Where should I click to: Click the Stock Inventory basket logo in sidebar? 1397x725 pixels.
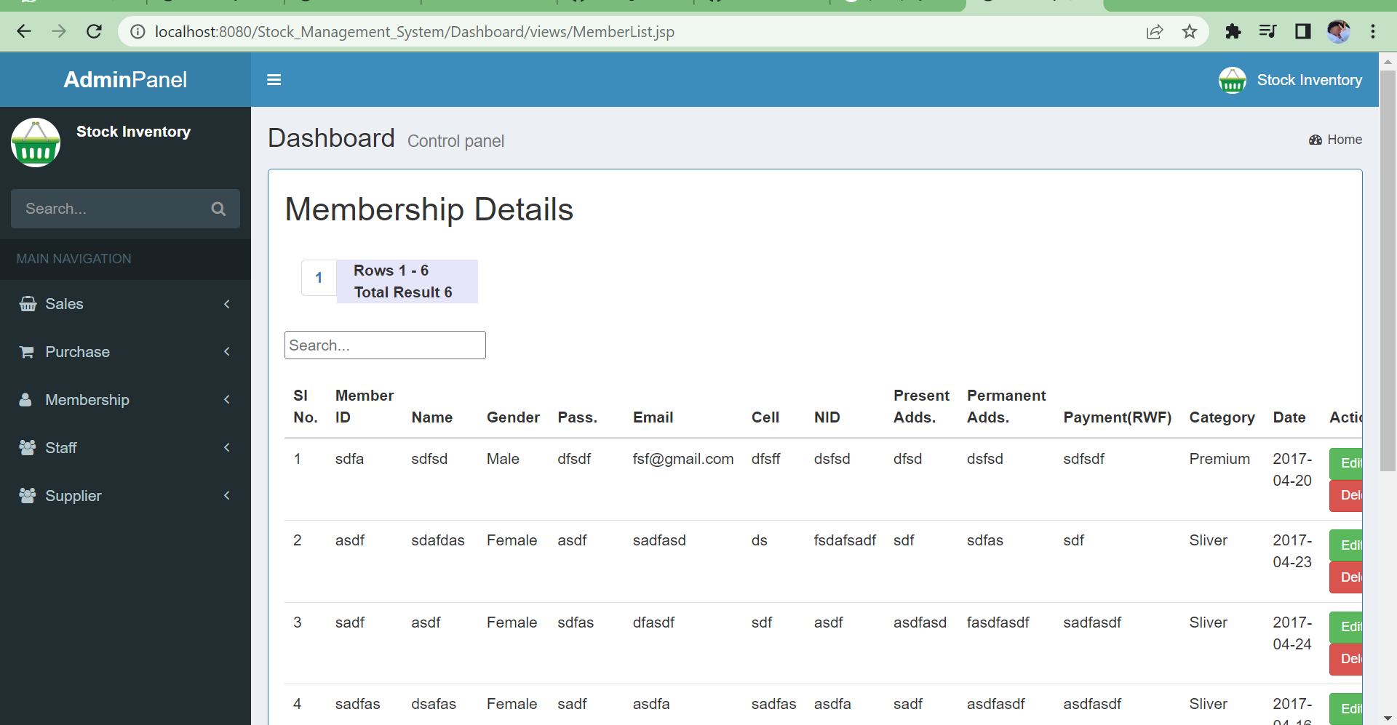35,142
